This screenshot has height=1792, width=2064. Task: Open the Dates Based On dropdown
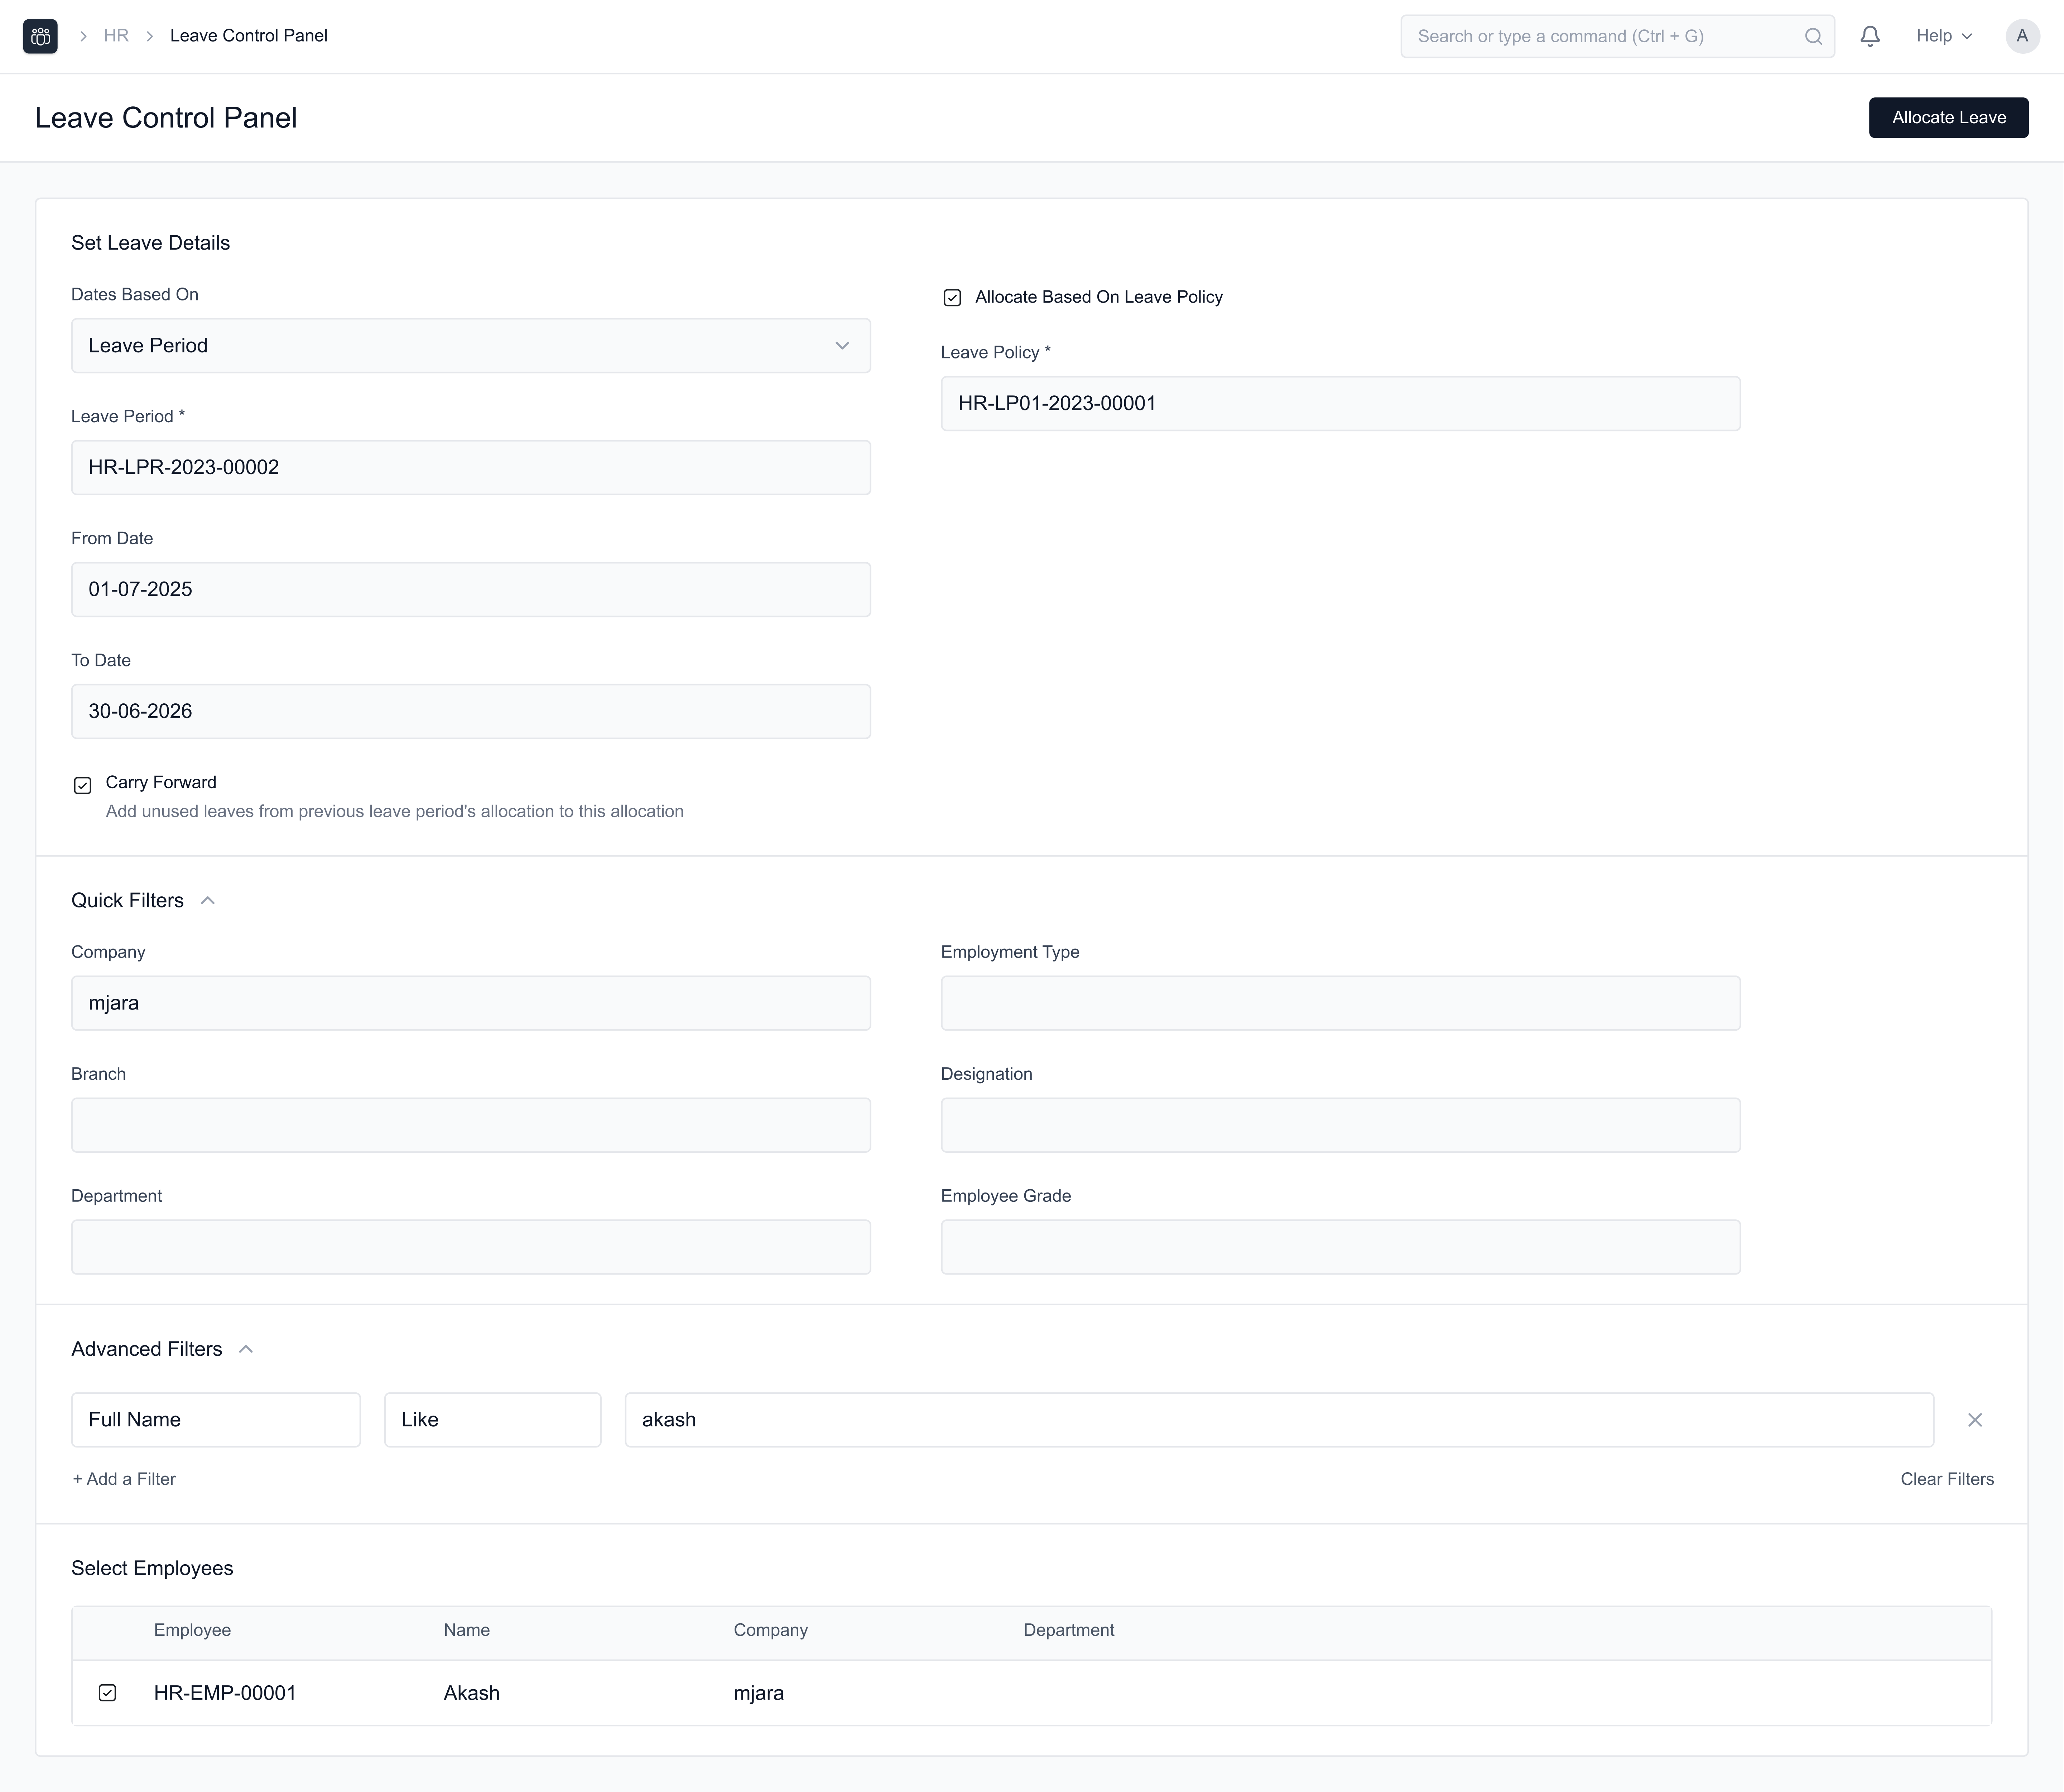pos(470,346)
